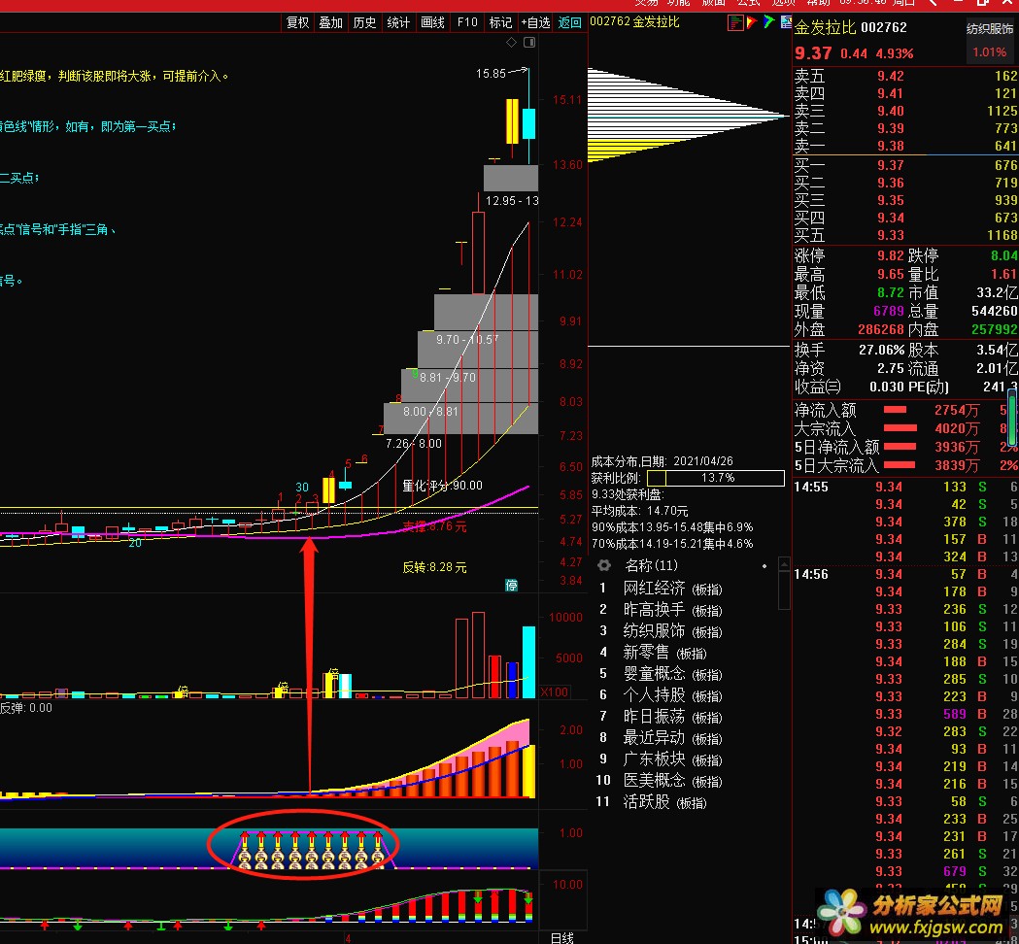Click the 成本分布,日期: 2021/04/26 text

(x=662, y=461)
